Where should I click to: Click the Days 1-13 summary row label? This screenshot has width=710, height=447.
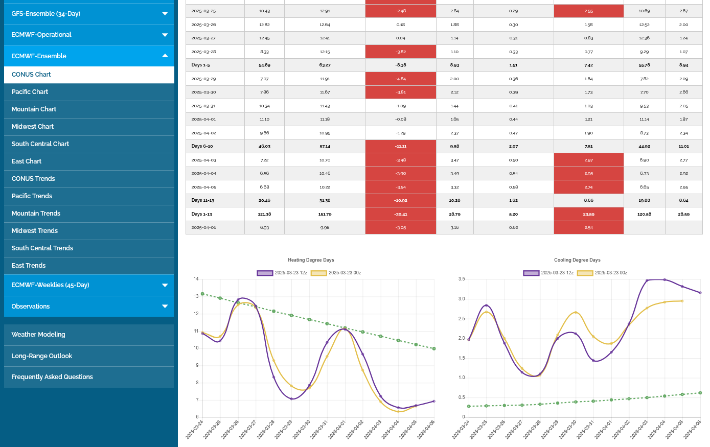201,214
